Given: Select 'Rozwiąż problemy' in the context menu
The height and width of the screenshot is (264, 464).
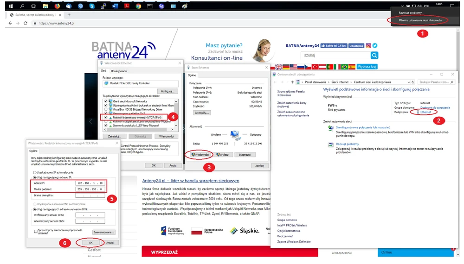Looking at the screenshot, I should pos(410,13).
